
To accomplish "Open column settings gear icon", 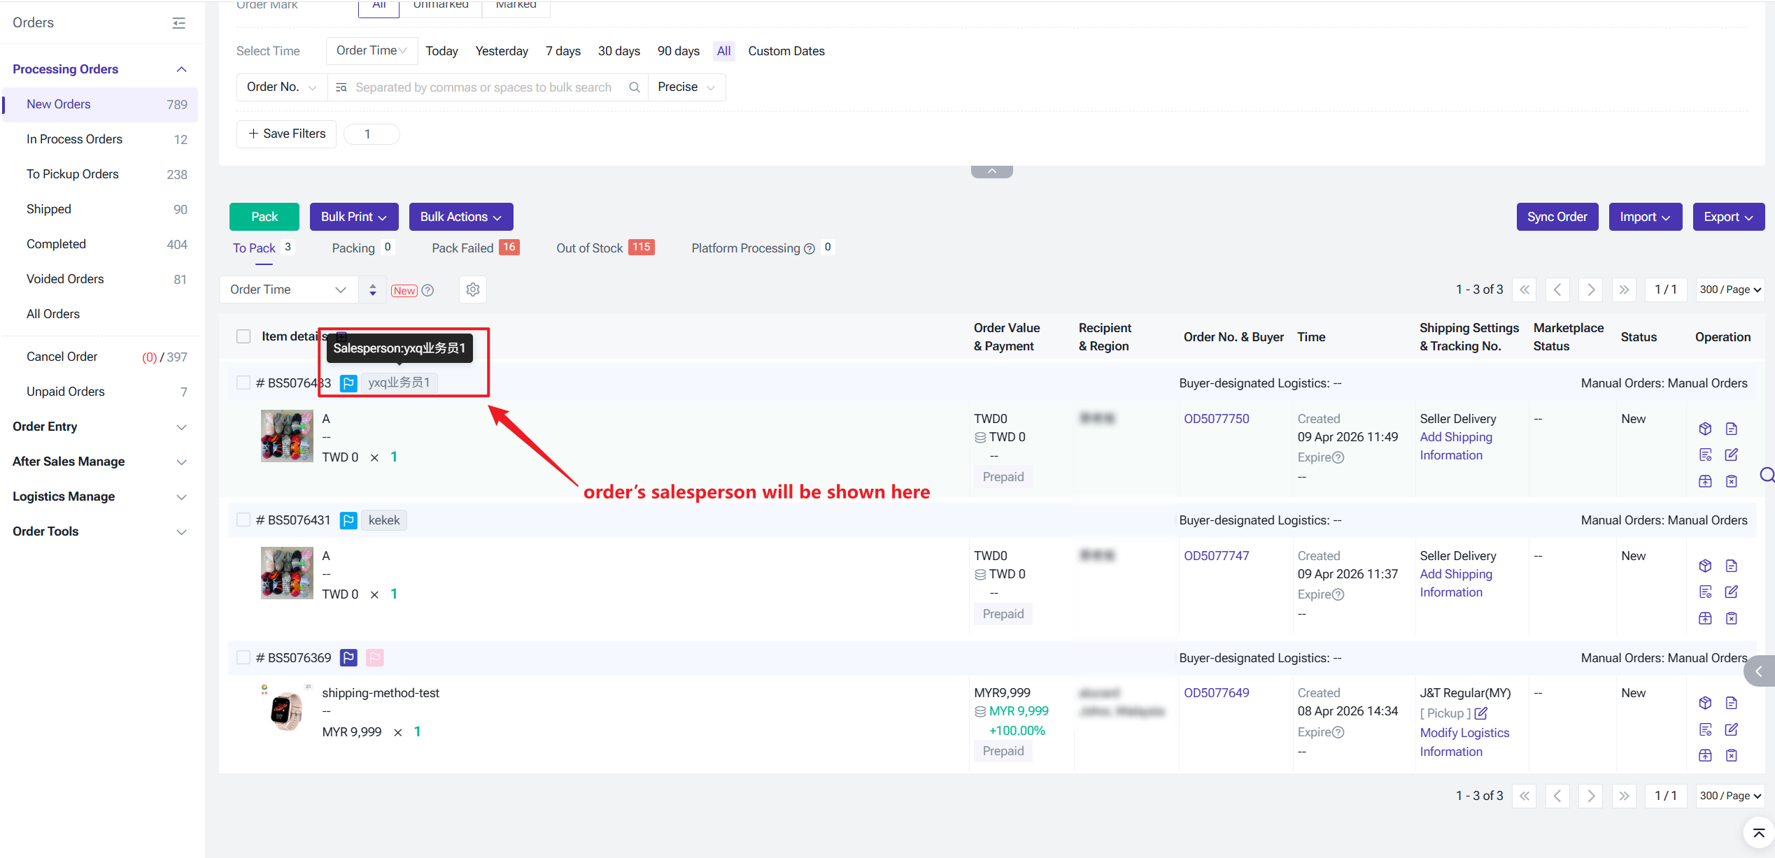I will [473, 289].
